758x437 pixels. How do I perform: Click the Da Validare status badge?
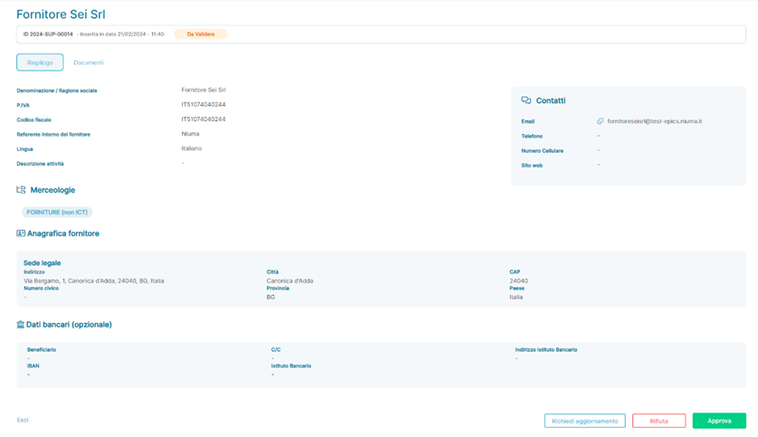point(201,34)
